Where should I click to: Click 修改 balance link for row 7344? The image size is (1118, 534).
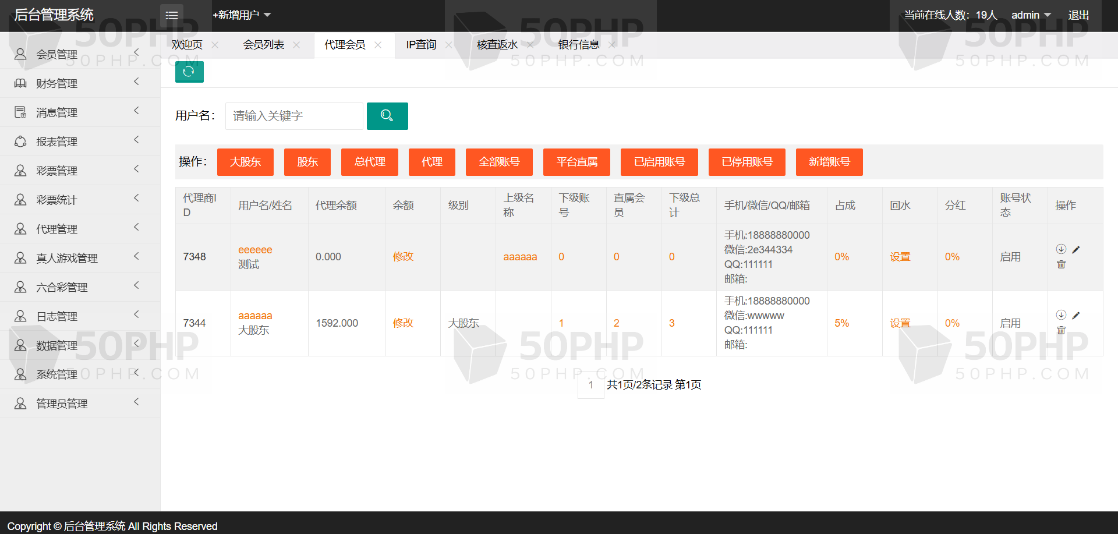[403, 323]
